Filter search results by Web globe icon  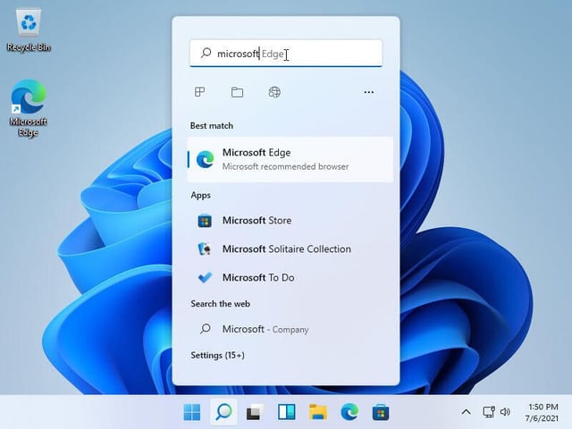274,92
